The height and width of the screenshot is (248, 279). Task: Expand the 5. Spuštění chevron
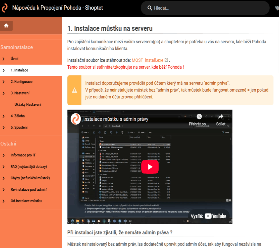(4, 128)
